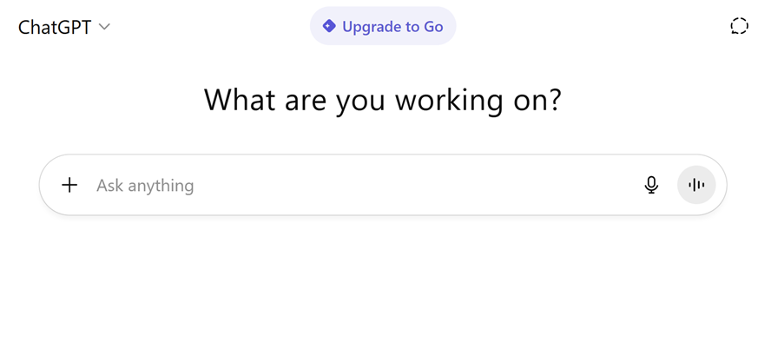
Task: Click the "What are you working on?" heading
Action: pos(383,100)
